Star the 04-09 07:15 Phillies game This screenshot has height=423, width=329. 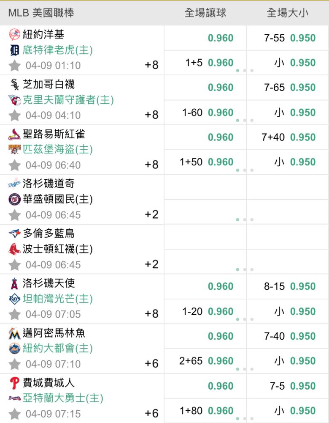tap(14, 414)
